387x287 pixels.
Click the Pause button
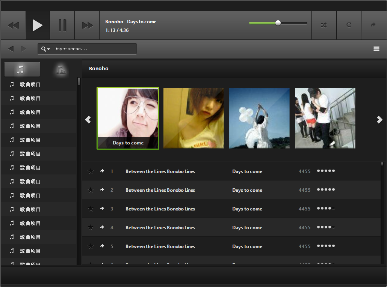click(62, 26)
